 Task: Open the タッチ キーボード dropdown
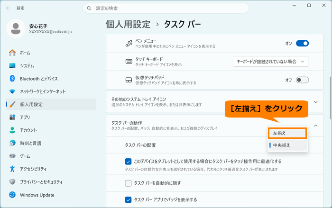[x=271, y=62]
